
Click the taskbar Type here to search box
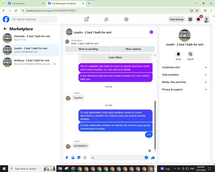(32, 169)
